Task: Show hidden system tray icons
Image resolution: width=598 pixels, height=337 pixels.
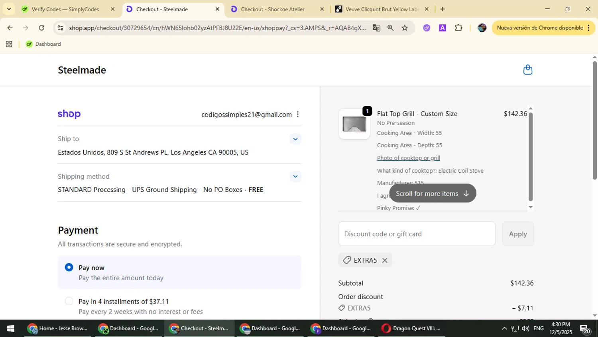Action: pos(504,329)
